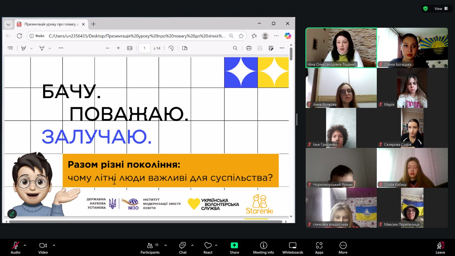Image resolution: width=455 pixels, height=256 pixels.
Task: Click the Meeting info icon
Action: (263, 247)
